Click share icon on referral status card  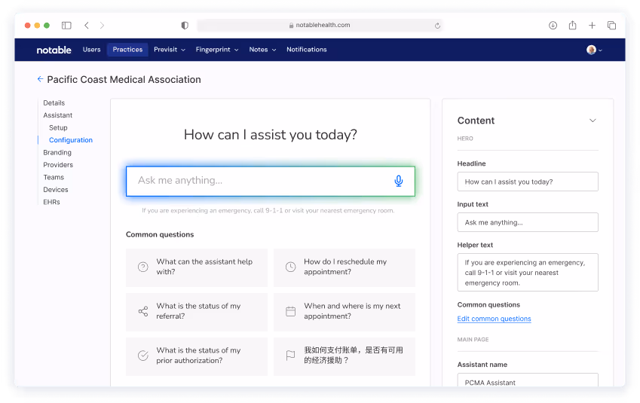143,311
